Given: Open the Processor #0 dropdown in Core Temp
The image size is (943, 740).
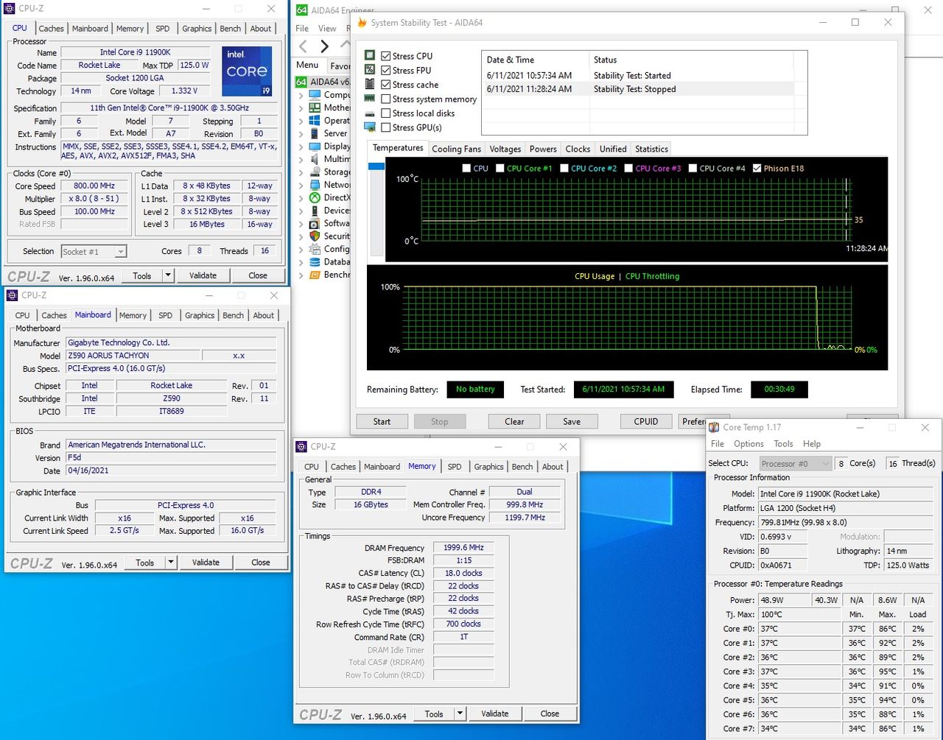Looking at the screenshot, I should click(x=794, y=464).
